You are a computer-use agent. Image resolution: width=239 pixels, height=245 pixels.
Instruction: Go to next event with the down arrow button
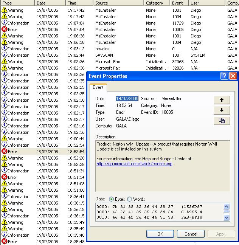coord(222,110)
